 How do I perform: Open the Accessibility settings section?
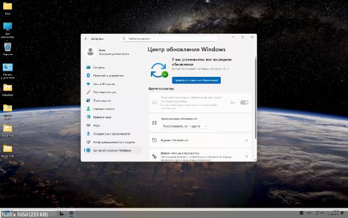click(111, 134)
